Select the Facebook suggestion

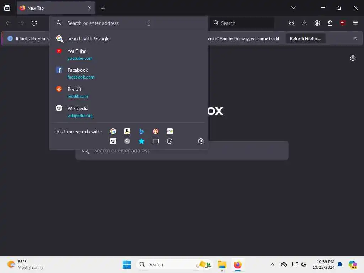click(129, 73)
